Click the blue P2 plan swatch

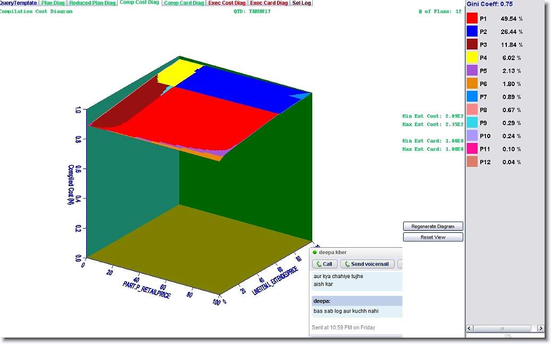472,31
